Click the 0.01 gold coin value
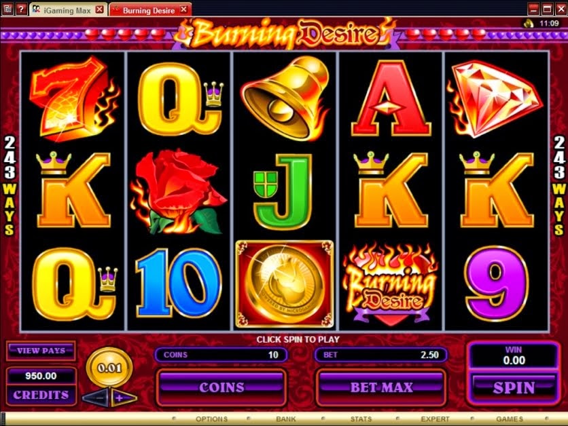 109,368
